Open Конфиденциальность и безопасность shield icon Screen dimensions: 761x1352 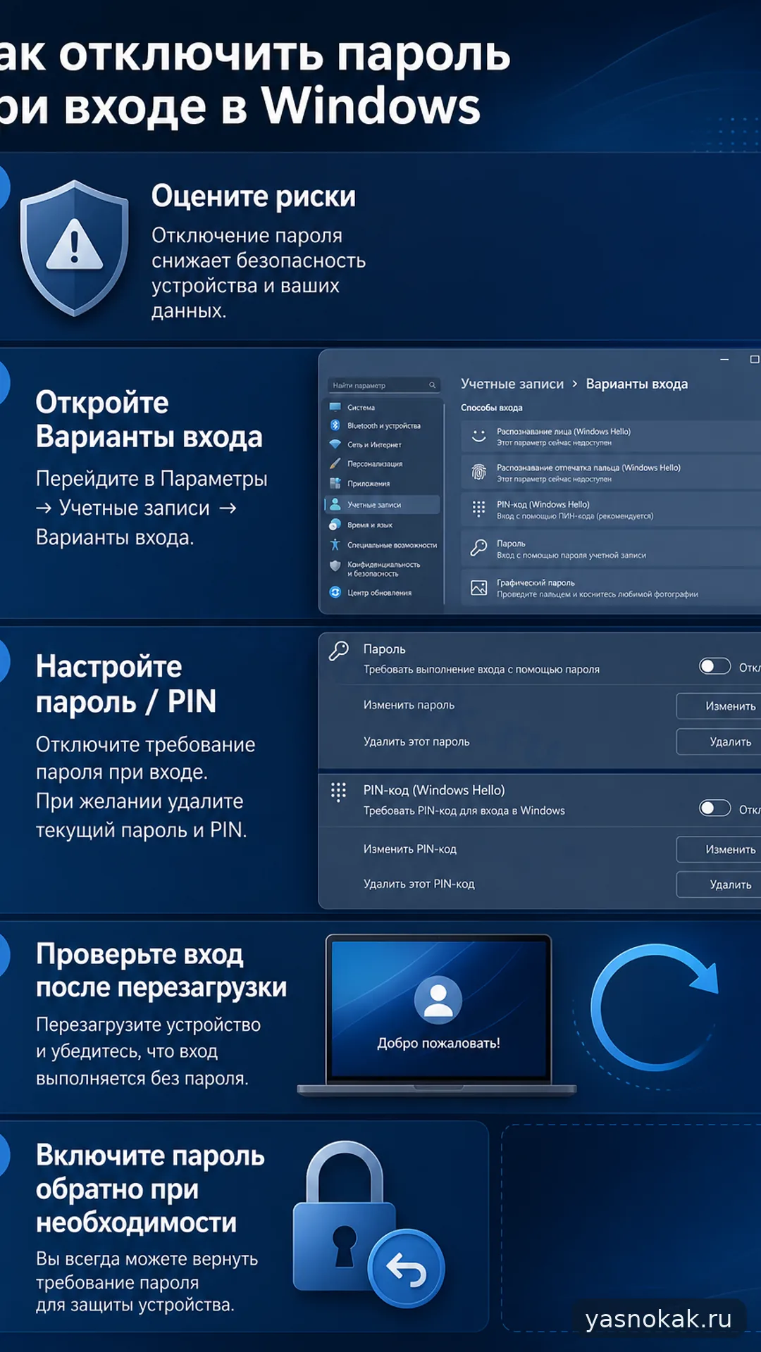[335, 565]
